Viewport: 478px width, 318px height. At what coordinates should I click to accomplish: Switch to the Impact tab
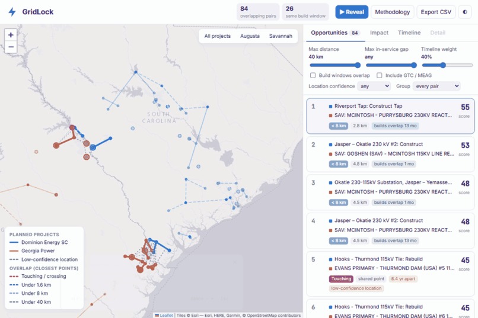[x=379, y=33]
